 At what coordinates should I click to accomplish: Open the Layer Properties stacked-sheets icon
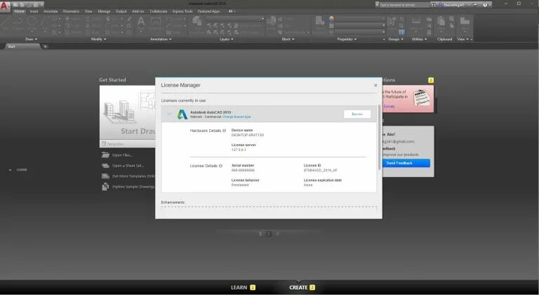coord(197,22)
